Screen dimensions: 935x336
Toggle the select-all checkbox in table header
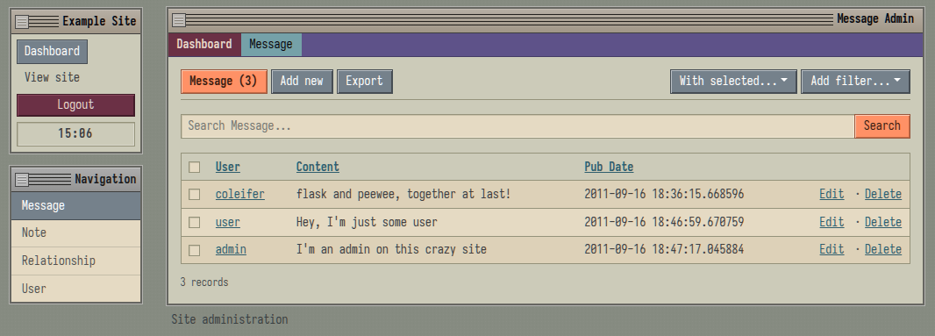195,167
